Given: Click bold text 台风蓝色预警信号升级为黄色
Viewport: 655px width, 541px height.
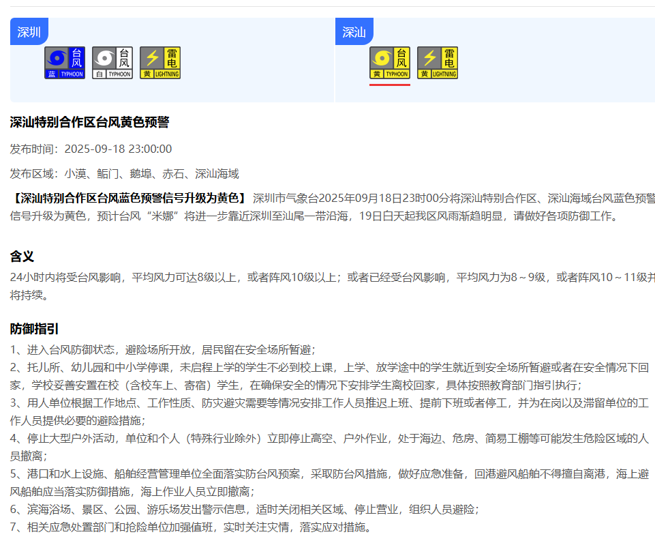Looking at the screenshot, I should click(x=130, y=199).
